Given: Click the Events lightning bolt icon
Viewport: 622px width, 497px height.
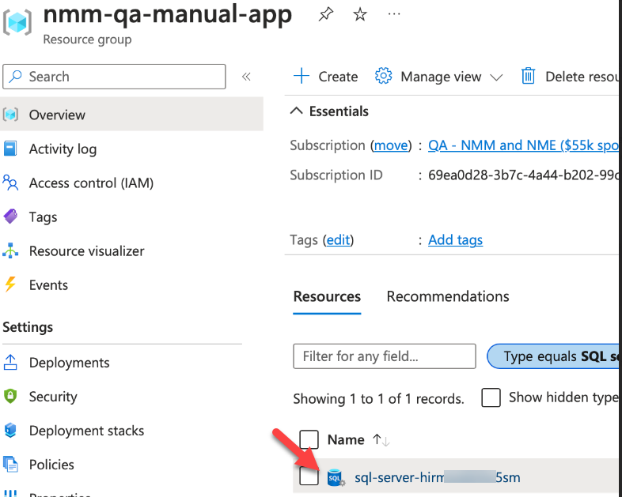Looking at the screenshot, I should click(x=10, y=284).
